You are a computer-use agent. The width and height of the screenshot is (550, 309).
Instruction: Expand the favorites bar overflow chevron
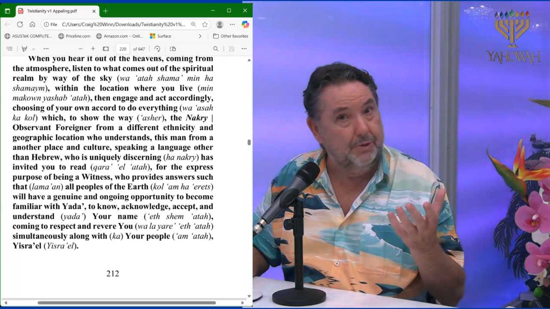pyautogui.click(x=200, y=36)
